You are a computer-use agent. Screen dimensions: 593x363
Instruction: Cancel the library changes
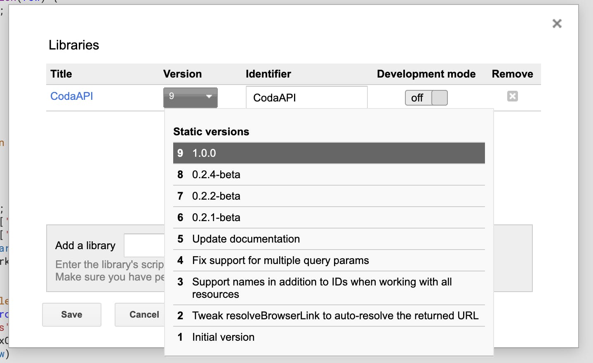144,314
